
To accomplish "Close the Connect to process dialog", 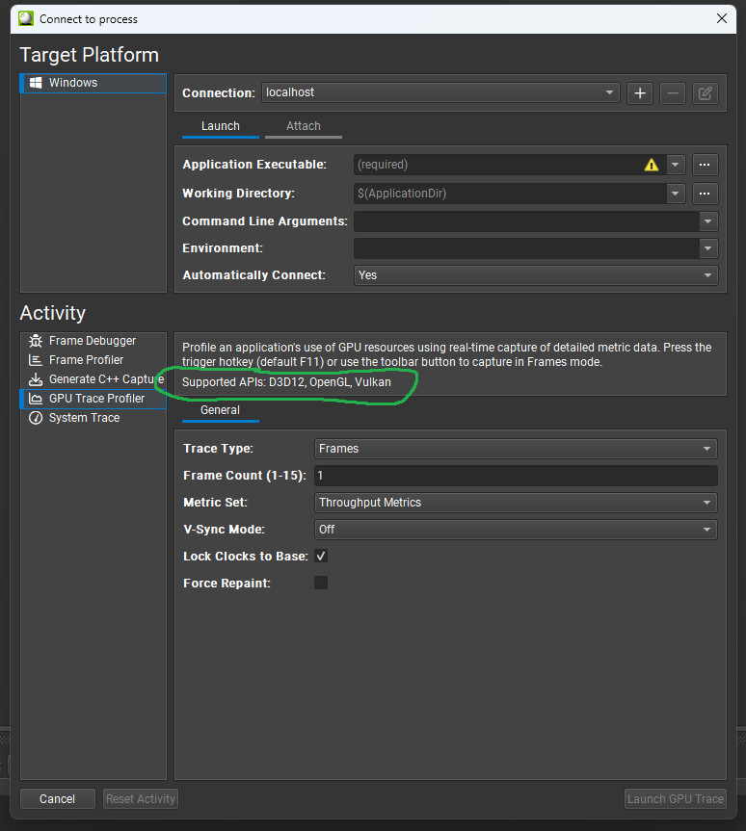I will tap(722, 18).
